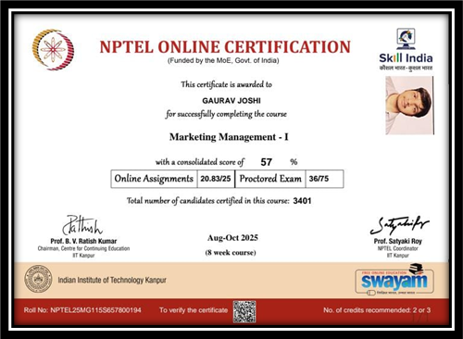Select the Roll No NPTEL25MG115S657800194
Viewport: 463px width, 339px height.
[x=82, y=310]
